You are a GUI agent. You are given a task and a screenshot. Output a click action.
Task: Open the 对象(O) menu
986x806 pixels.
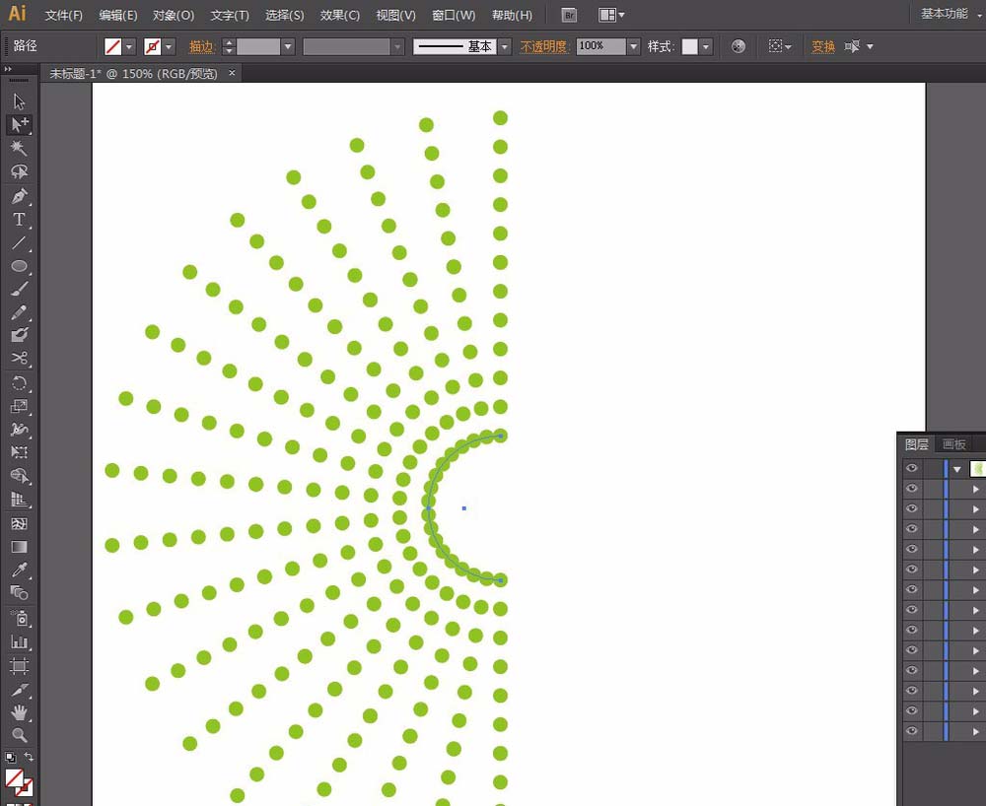174,15
